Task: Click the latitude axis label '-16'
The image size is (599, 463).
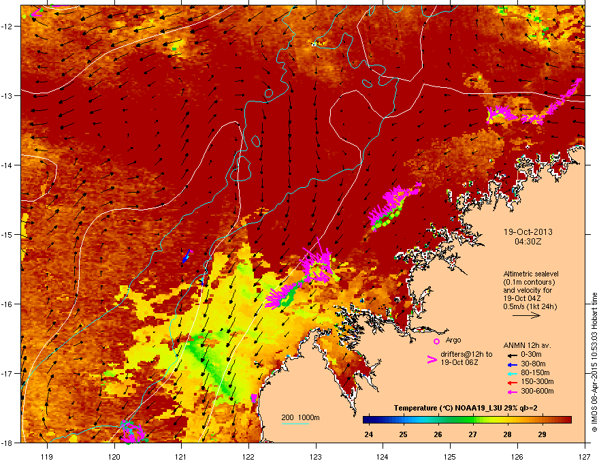Action: click(7, 304)
